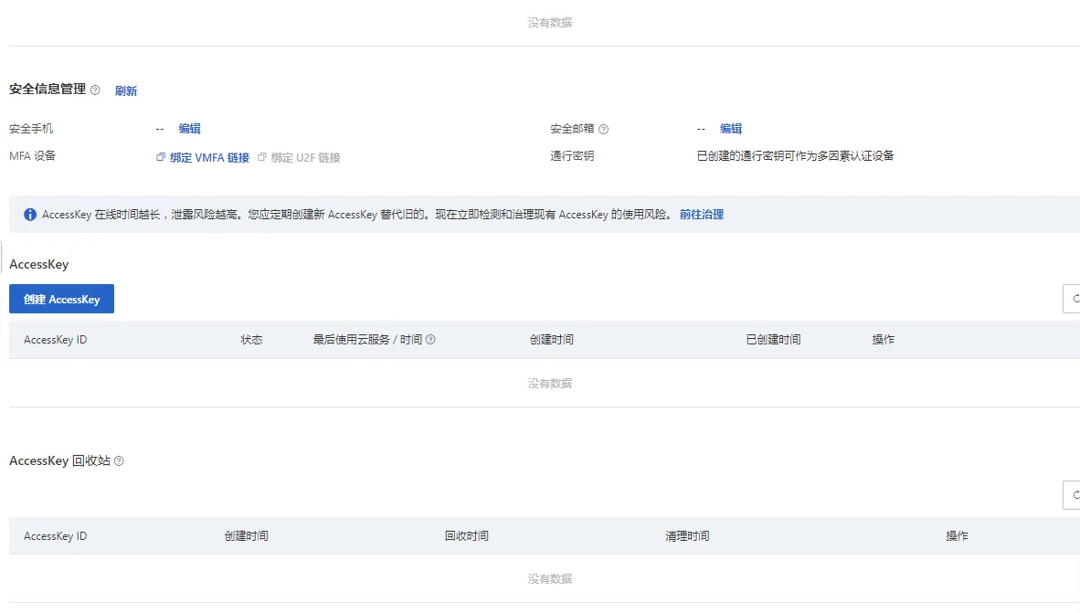Click the refresh button for the AccessKey 回收站 table
The width and height of the screenshot is (1080, 613).
pyautogui.click(x=1072, y=495)
